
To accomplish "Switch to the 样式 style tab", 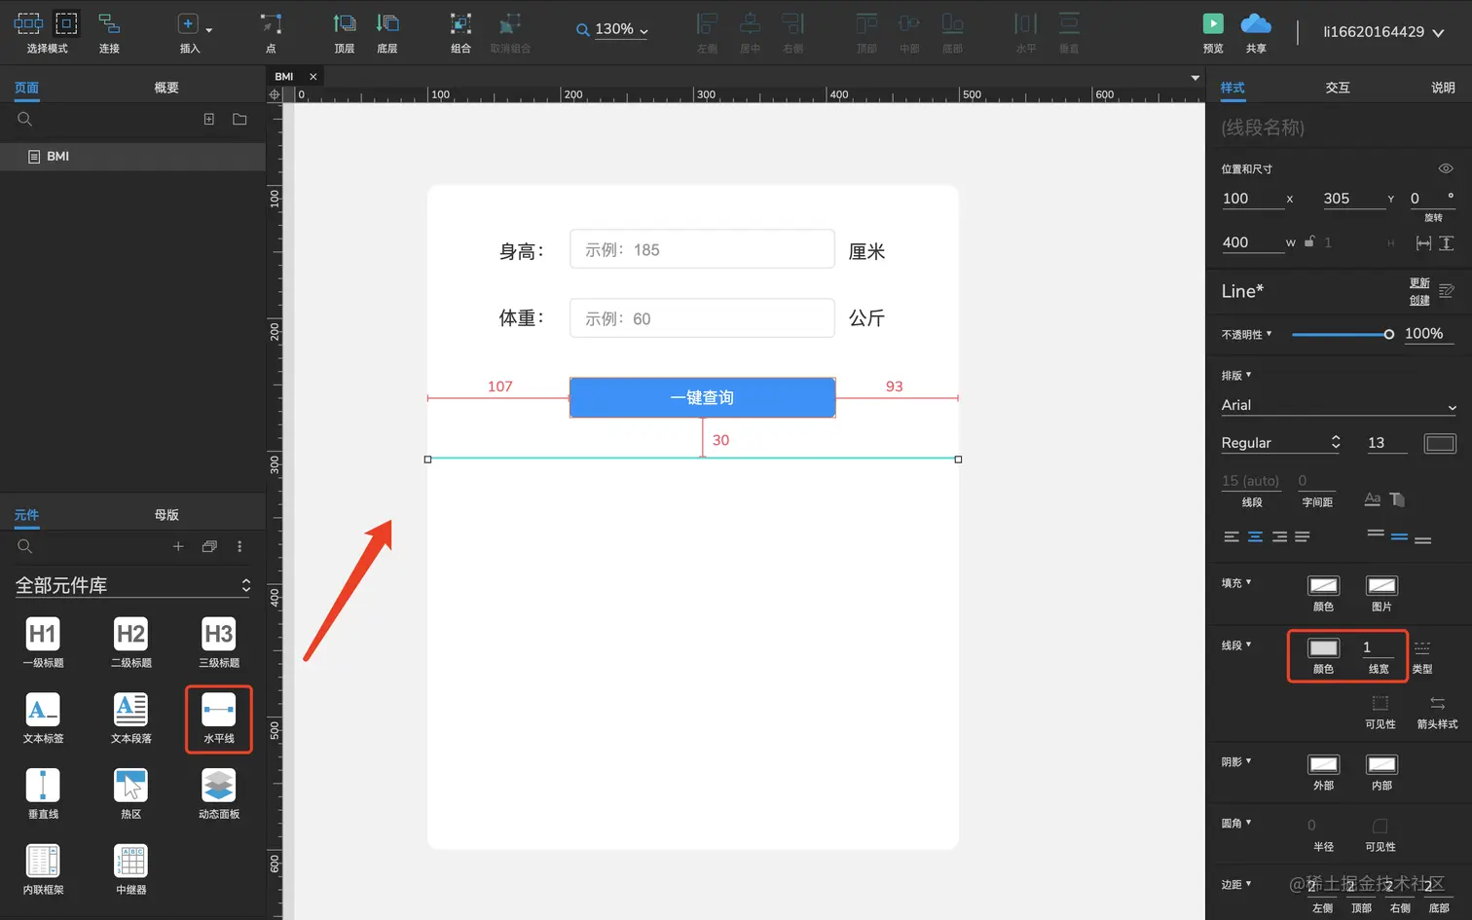I will point(1233,88).
